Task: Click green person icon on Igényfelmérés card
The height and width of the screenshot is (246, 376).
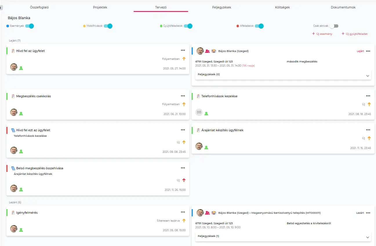Action: [21, 230]
